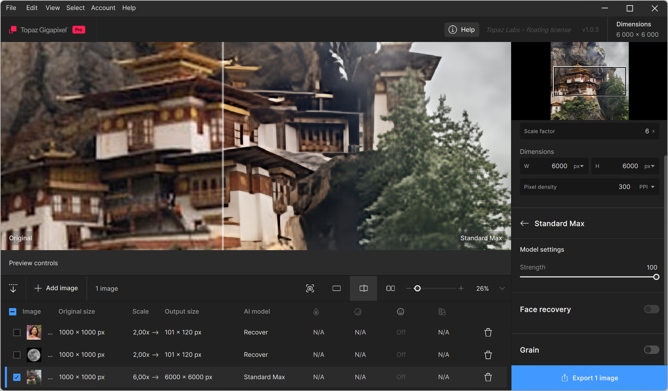Screen dimensions: 668x391
Task: Select split view comparison icon
Action: click(x=363, y=288)
